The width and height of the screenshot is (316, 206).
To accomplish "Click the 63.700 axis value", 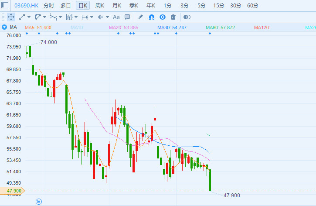I will pyautogui.click(x=14, y=103).
